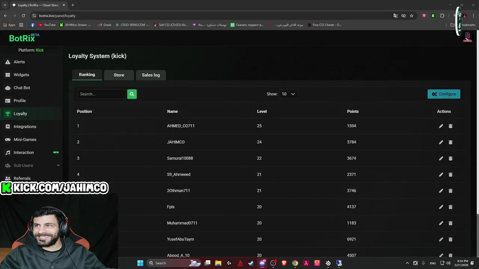Viewport: 479px width, 269px height.
Task: Open the Apps bookmark shortcut
Action: 9,25
